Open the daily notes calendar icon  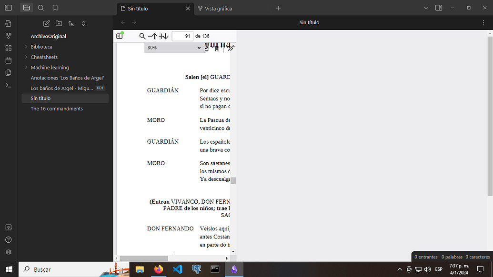coord(8,60)
